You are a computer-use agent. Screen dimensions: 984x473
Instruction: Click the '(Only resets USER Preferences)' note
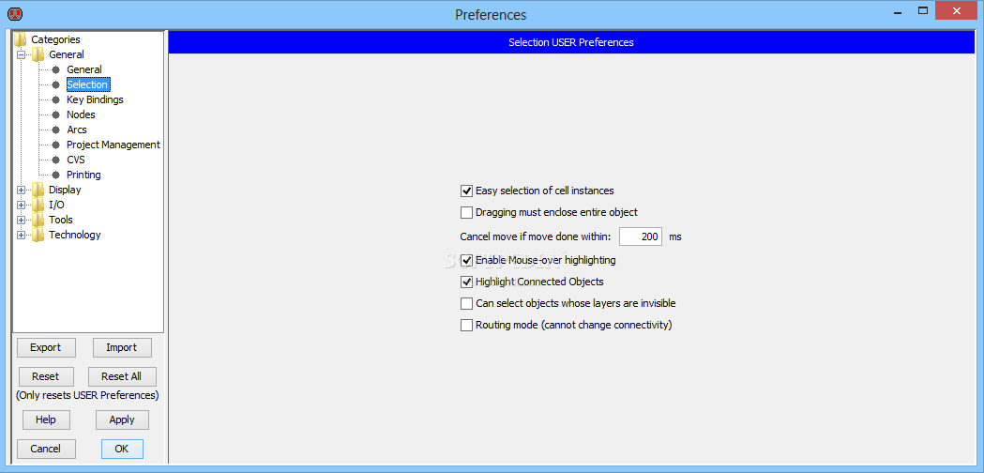point(87,396)
